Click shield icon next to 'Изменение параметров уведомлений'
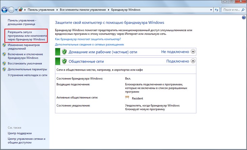 coord(4,45)
